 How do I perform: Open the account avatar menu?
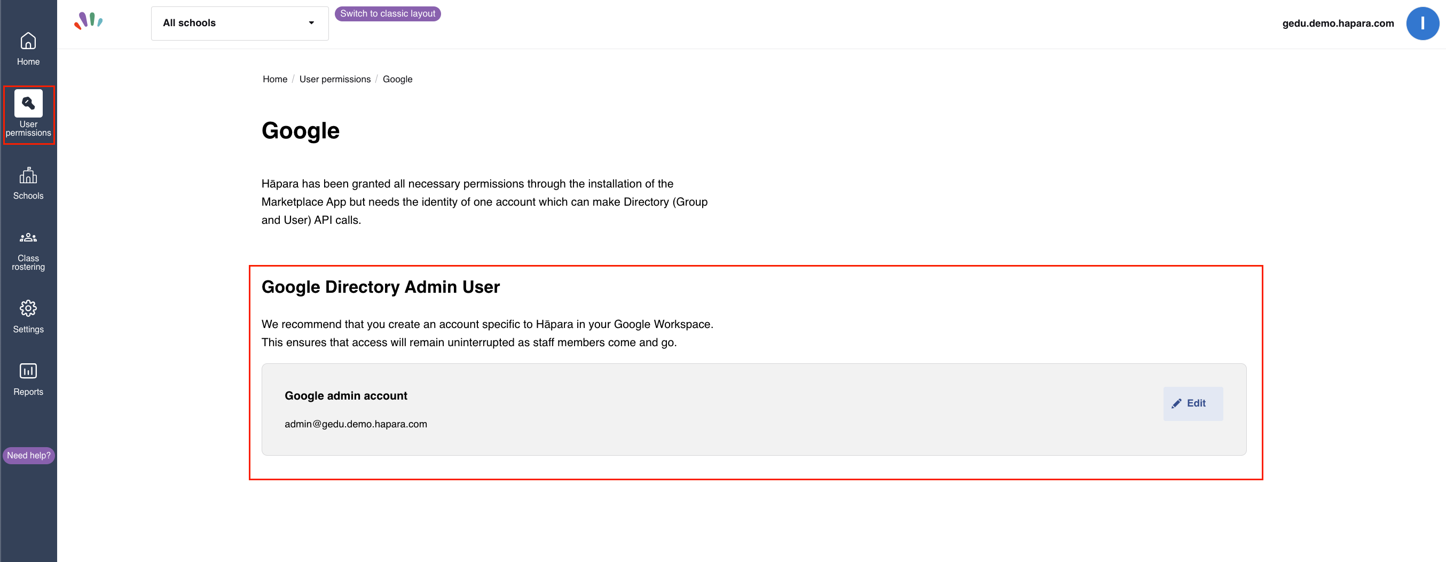[1423, 23]
